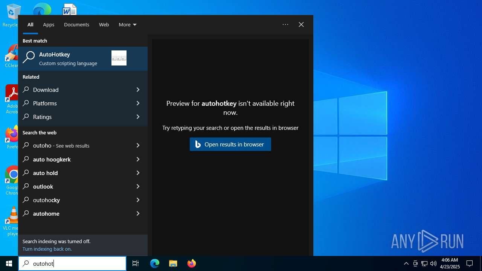Expand the outlook suggestion arrow
The height and width of the screenshot is (271, 482).
pos(138,186)
